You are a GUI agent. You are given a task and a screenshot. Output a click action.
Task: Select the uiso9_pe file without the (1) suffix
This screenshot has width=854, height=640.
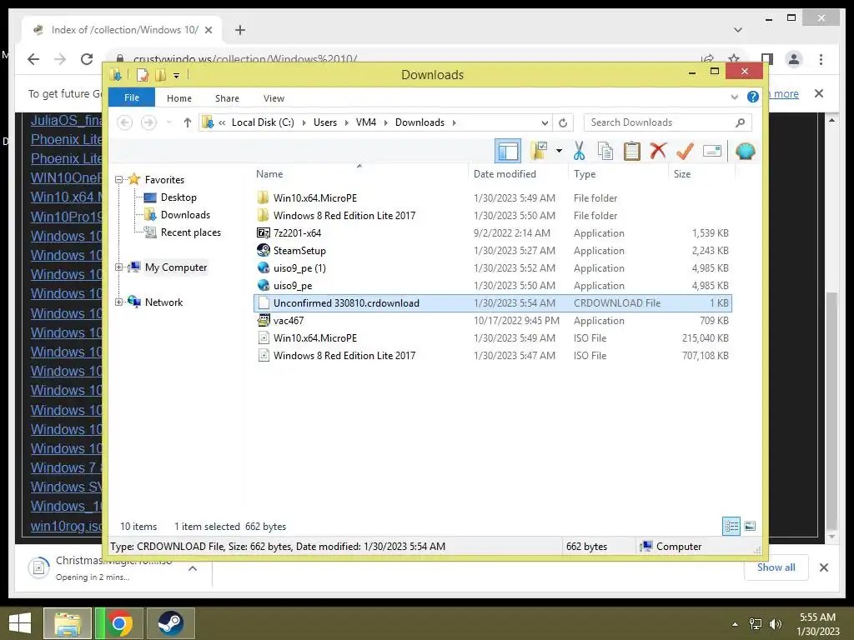[x=293, y=286]
